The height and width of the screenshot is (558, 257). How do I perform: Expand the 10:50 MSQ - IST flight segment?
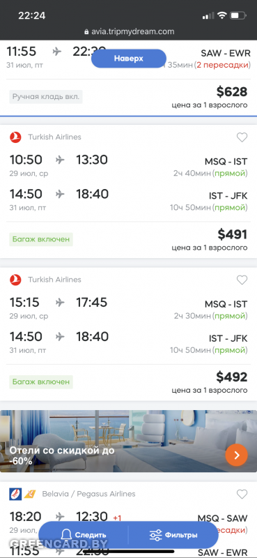(x=128, y=166)
